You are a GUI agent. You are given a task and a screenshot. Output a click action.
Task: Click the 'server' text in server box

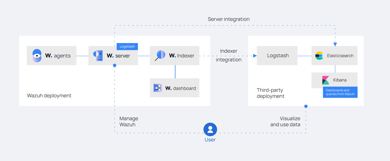(x=123, y=56)
